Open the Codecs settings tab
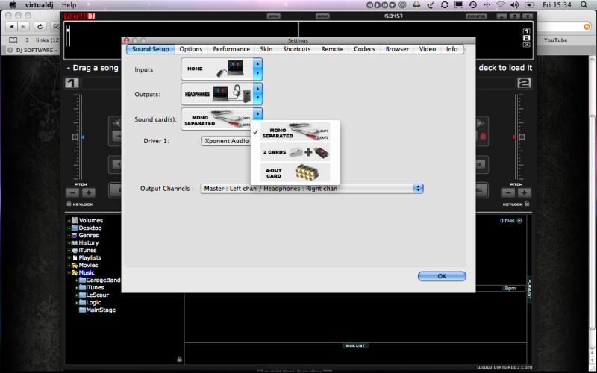 coord(364,49)
